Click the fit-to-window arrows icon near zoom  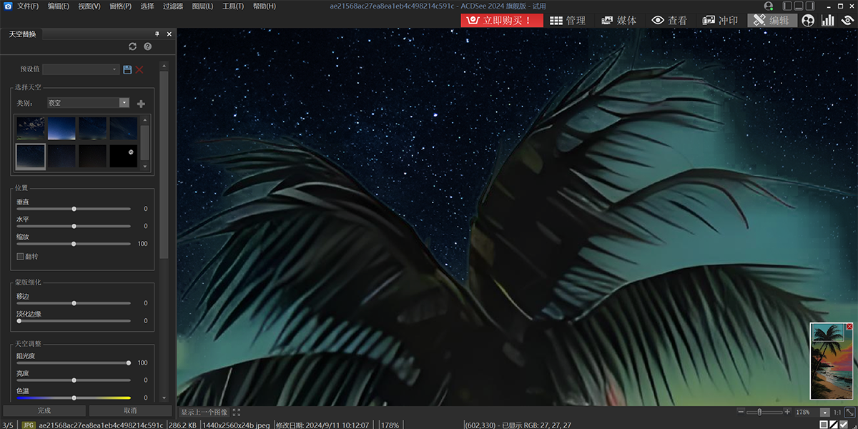coord(849,413)
